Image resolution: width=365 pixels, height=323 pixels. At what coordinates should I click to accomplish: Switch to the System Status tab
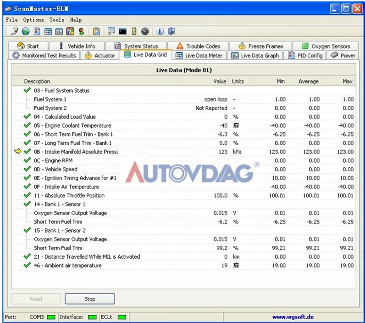coord(136,46)
